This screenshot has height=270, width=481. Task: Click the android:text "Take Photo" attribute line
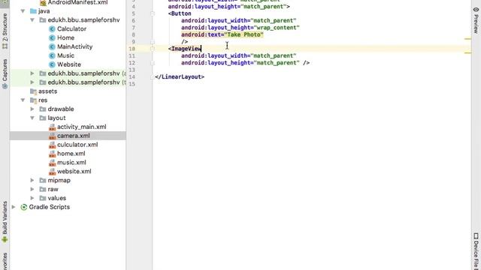[x=222, y=34]
